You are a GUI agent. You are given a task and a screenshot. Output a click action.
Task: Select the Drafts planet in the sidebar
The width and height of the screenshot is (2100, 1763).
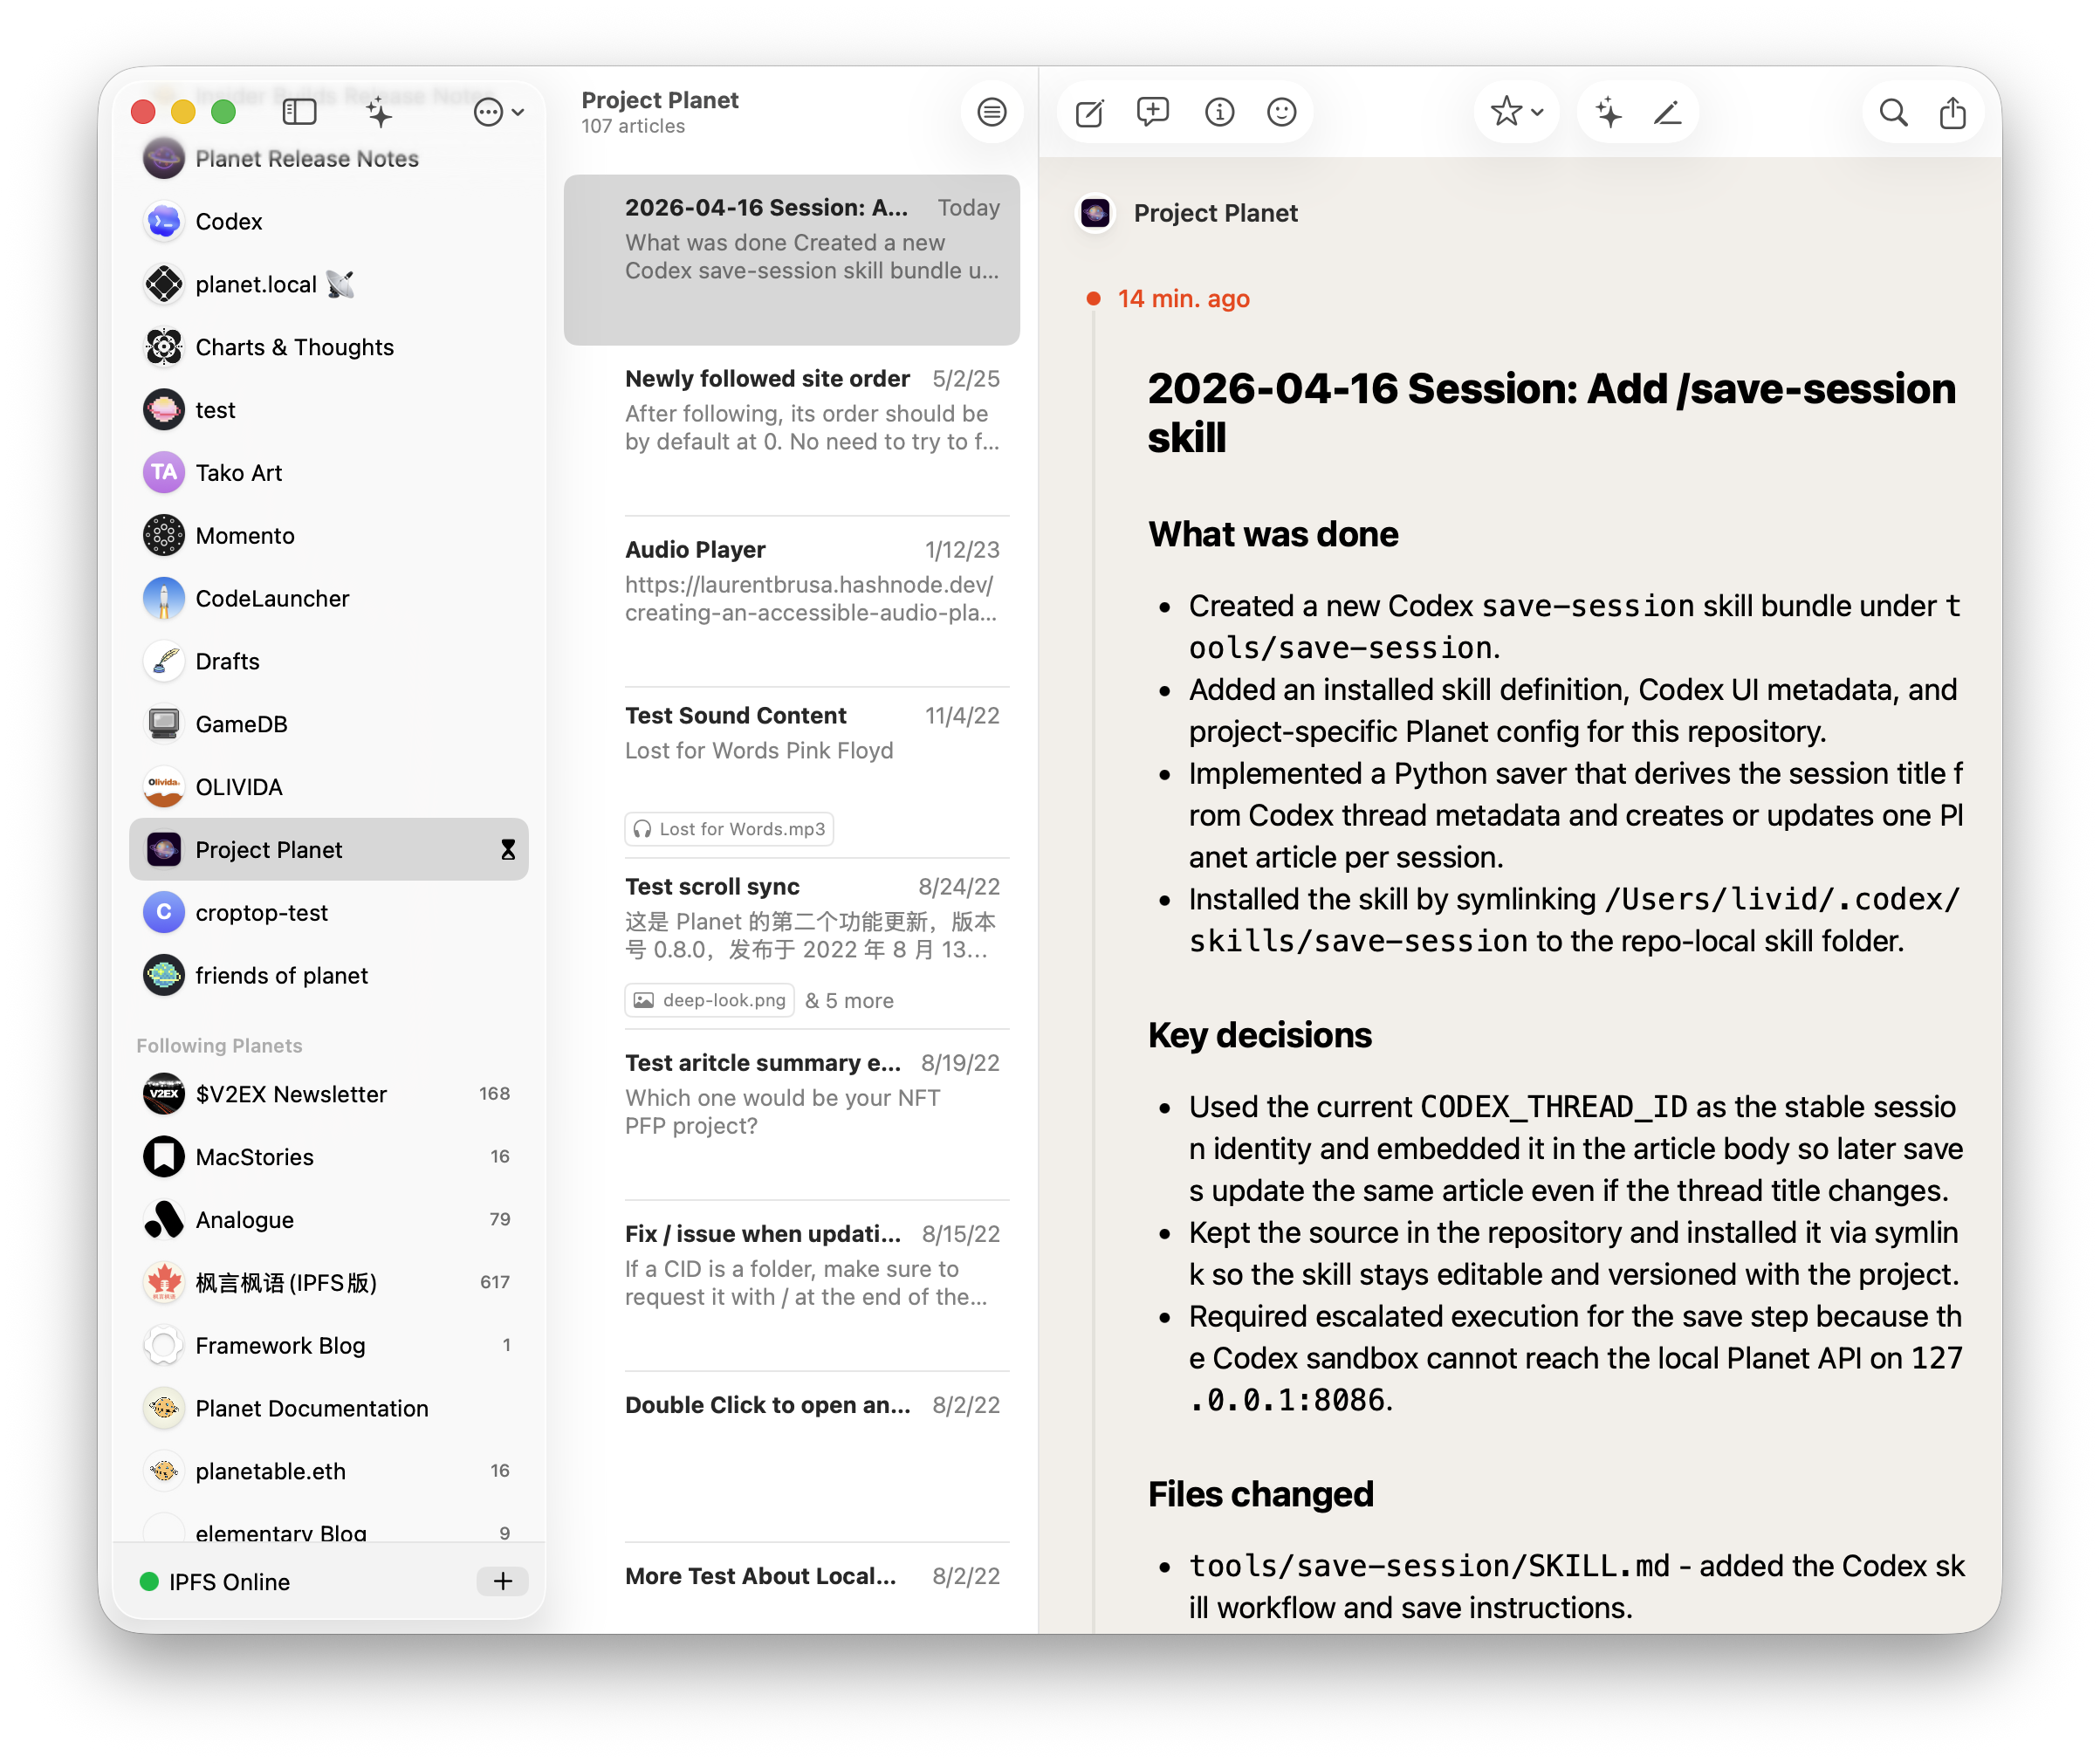(x=228, y=661)
